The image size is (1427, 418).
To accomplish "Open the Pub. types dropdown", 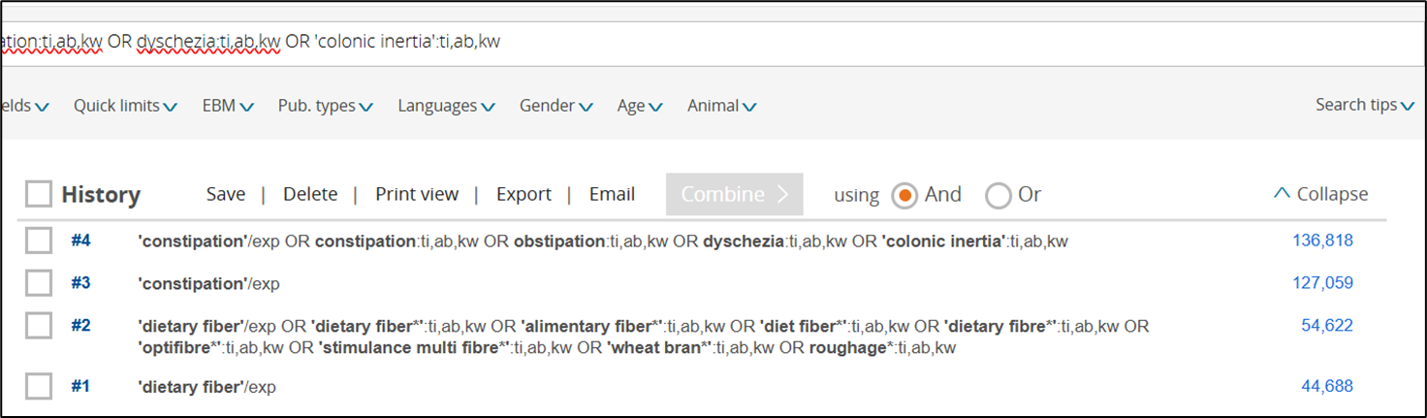I will point(325,106).
